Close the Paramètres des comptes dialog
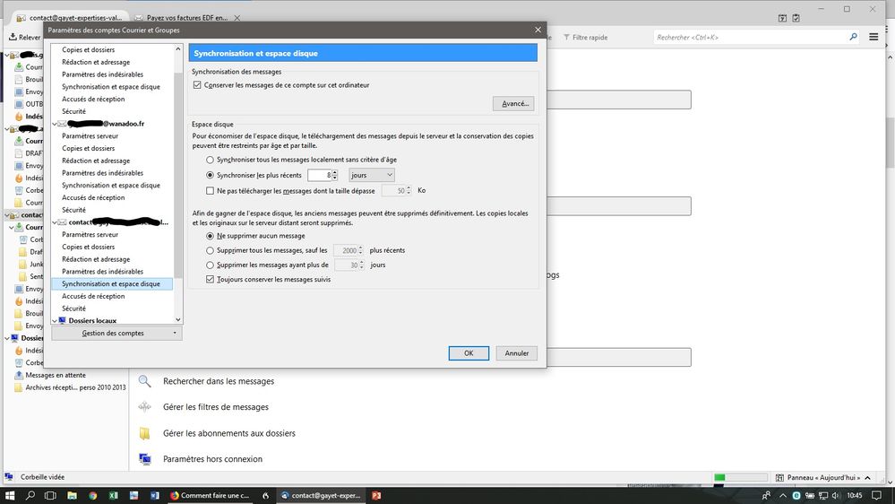 (x=538, y=30)
